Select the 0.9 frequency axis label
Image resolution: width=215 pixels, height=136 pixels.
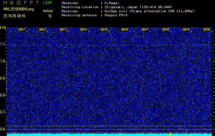click(3, 78)
